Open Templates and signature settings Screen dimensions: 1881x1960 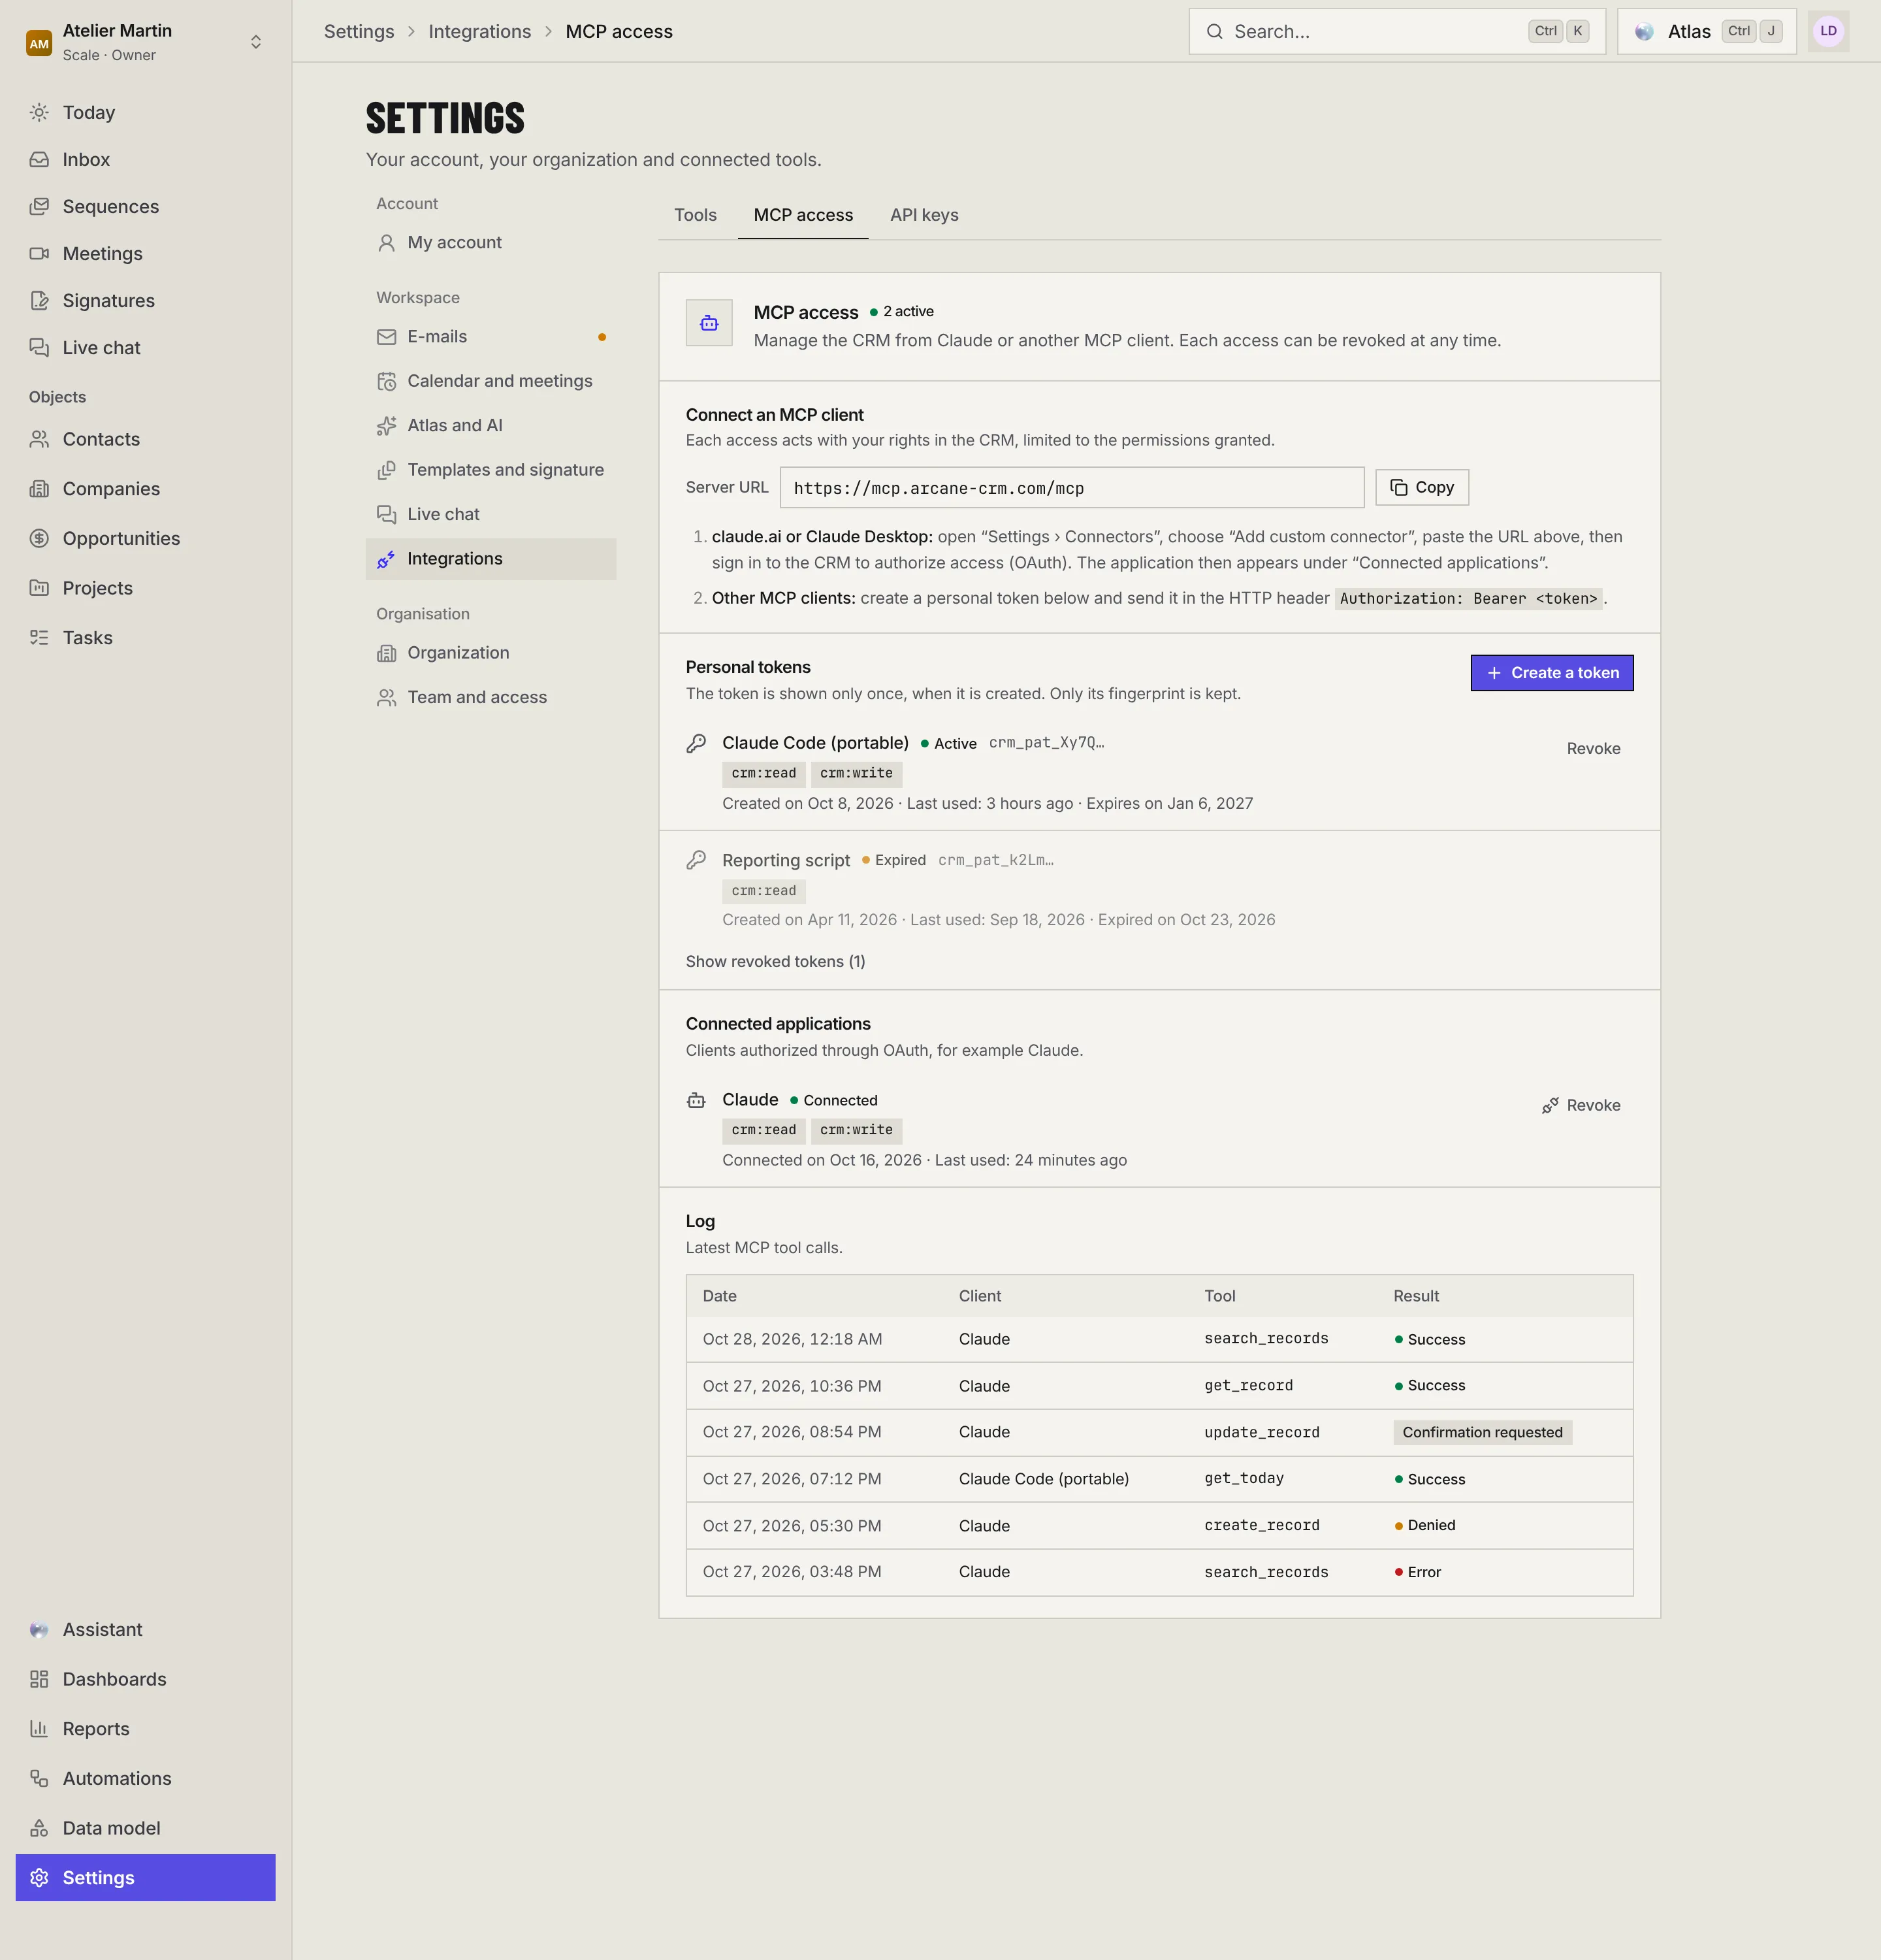(x=490, y=470)
